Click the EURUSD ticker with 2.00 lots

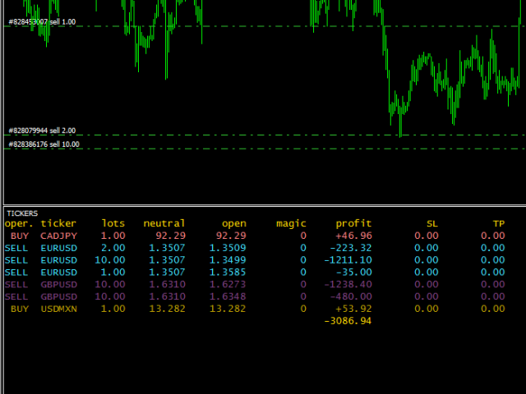58,248
